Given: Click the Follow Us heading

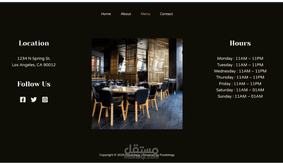Looking at the screenshot, I should tap(34, 84).
